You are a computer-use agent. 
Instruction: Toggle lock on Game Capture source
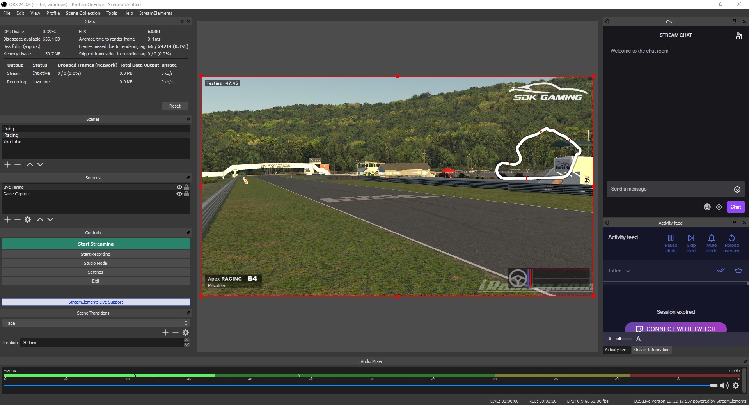[186, 194]
